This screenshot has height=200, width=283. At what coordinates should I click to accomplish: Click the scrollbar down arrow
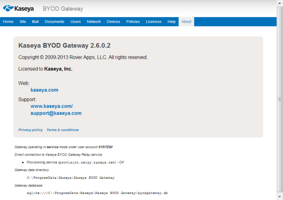[x=280, y=197]
